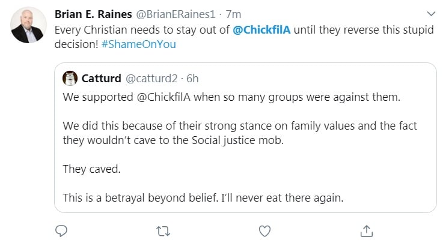Like the tweet with the heart icon

tap(264, 230)
